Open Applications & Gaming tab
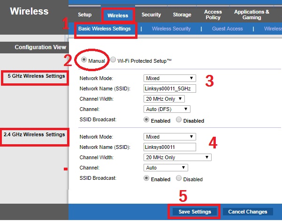The width and height of the screenshot is (282, 221). pyautogui.click(x=252, y=15)
